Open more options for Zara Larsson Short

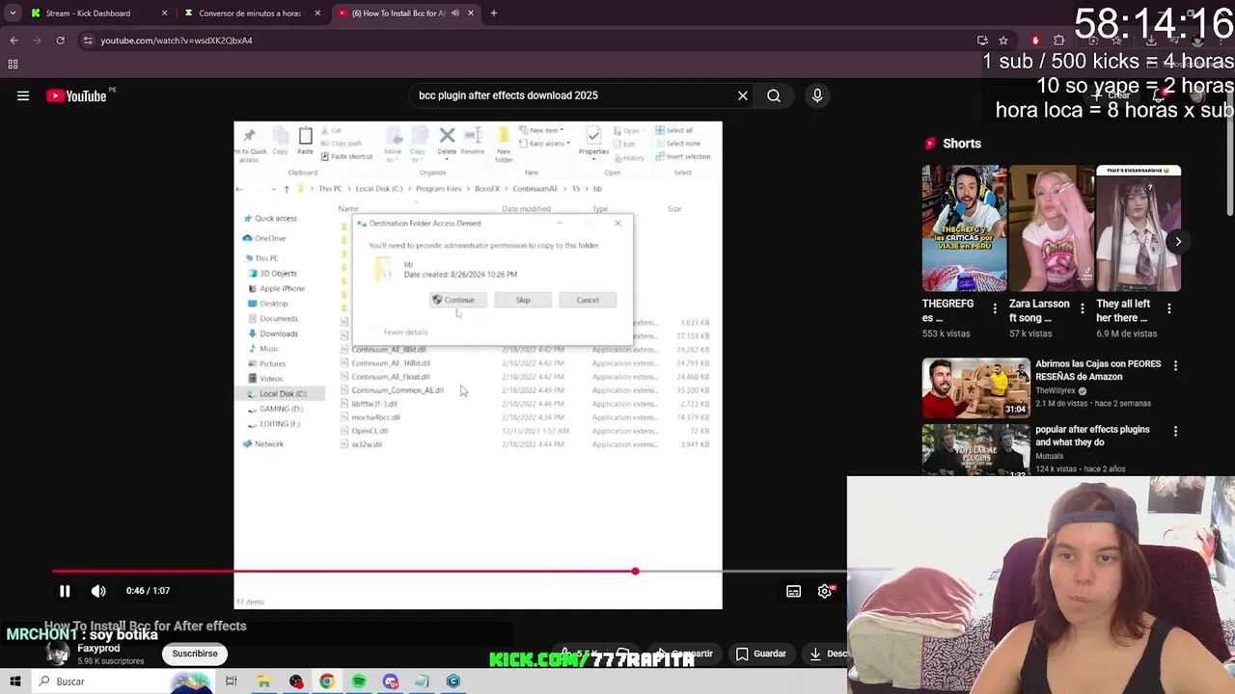[x=1083, y=309]
